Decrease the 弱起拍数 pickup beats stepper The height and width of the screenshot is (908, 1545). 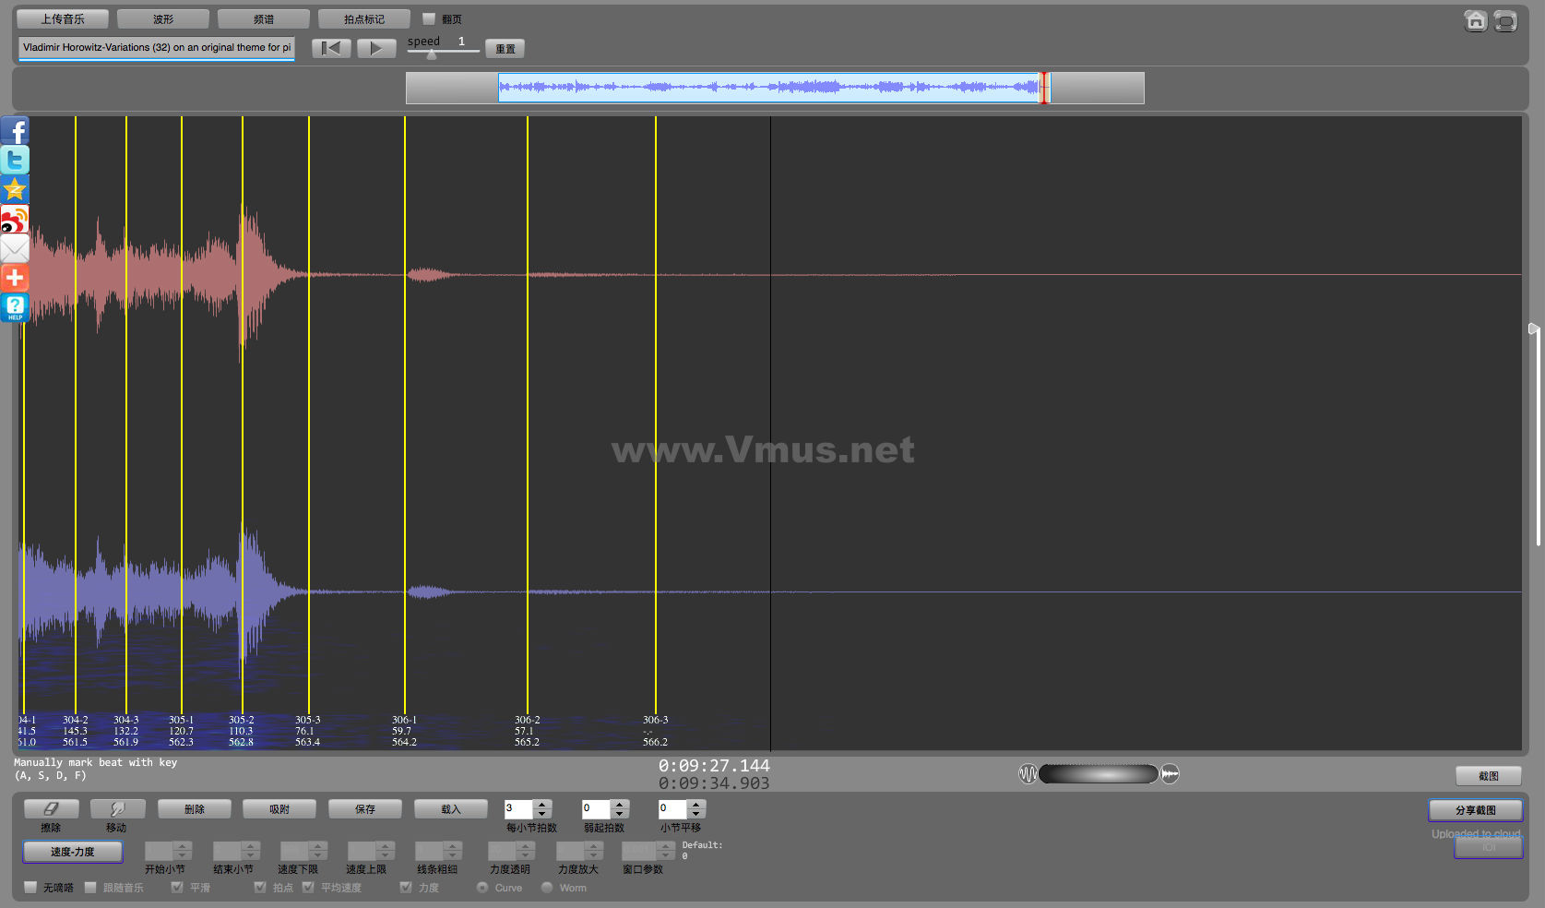click(620, 814)
